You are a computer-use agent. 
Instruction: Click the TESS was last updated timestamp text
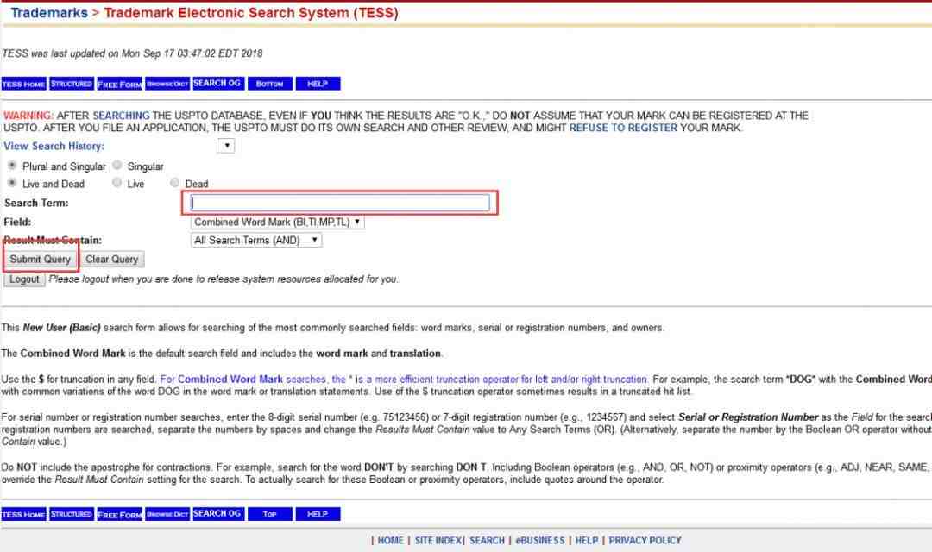pyautogui.click(x=132, y=53)
